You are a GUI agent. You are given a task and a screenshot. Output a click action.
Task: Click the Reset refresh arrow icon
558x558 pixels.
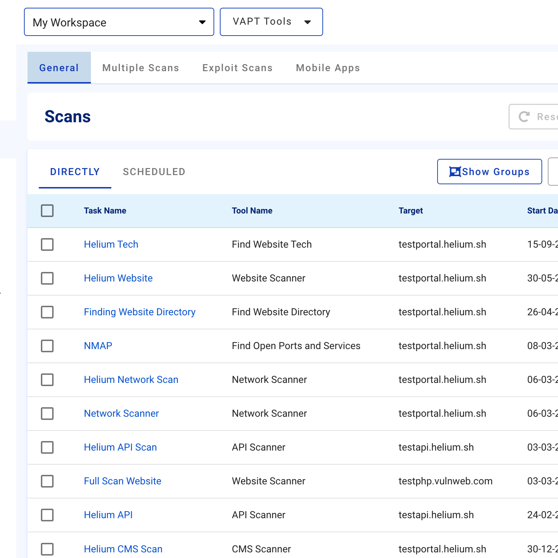pyautogui.click(x=524, y=117)
